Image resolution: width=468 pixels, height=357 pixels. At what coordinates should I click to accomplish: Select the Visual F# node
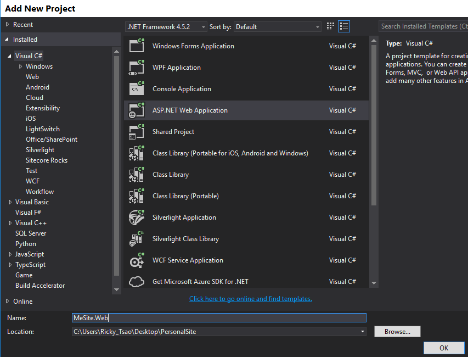(28, 213)
